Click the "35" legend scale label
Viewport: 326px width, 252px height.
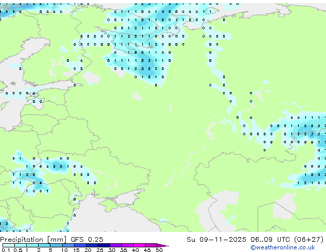click(x=123, y=250)
